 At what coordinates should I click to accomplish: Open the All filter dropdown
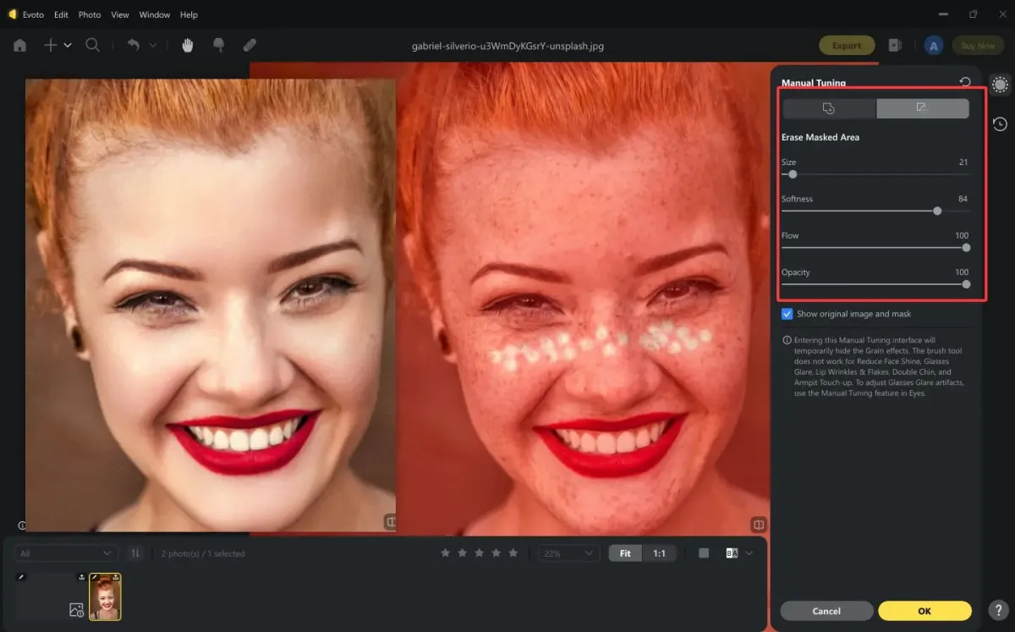65,553
